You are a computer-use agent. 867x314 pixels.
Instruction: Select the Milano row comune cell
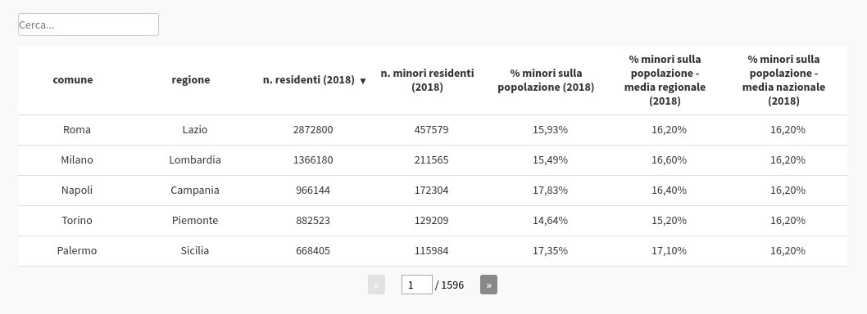pyautogui.click(x=77, y=160)
